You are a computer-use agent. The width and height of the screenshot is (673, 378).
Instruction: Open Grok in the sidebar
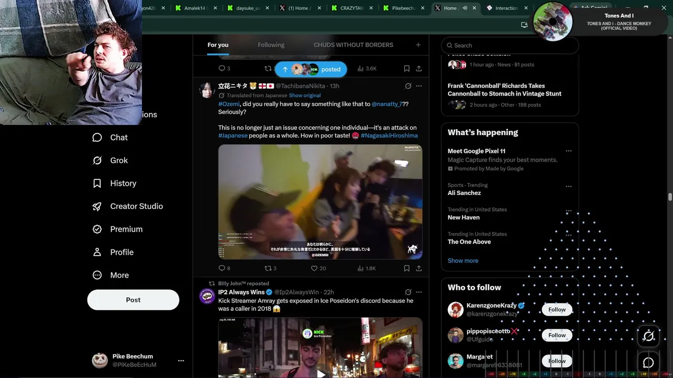[x=110, y=161]
